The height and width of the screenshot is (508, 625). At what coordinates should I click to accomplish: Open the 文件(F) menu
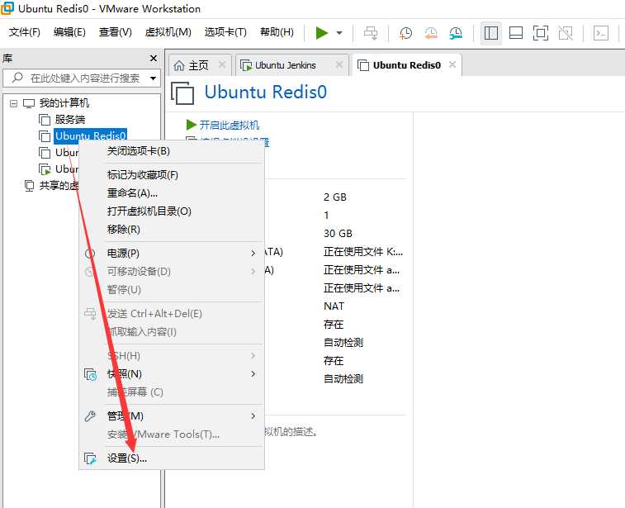click(24, 32)
